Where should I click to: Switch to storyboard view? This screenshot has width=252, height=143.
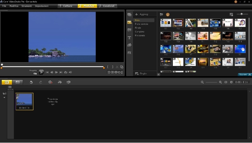point(7,82)
